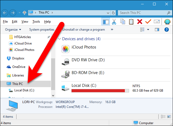Click the Paste clipboard icon
The width and height of the screenshot is (173, 126).
point(131,22)
